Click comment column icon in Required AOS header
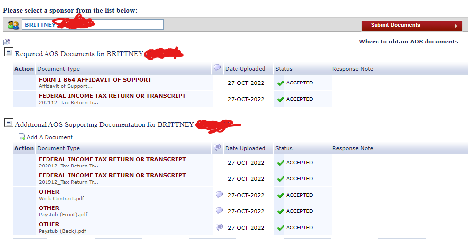This screenshot has height=249, width=473. [x=217, y=68]
